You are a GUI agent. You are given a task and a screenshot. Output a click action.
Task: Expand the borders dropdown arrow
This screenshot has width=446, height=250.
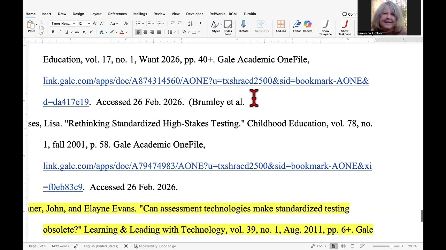click(199, 32)
